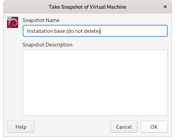Confirm the snapshot with OK
This screenshot has height=140, width=175.
tap(154, 127)
